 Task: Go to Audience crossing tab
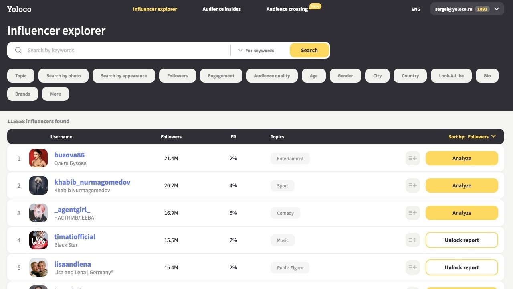(x=287, y=9)
